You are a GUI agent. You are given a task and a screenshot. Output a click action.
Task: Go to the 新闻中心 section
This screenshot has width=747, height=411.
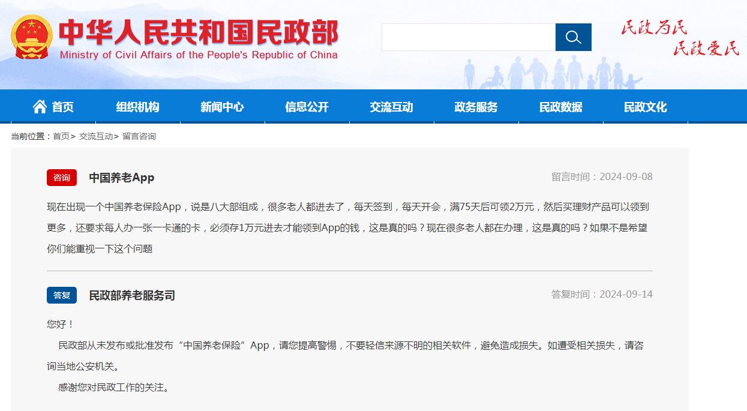pos(222,107)
